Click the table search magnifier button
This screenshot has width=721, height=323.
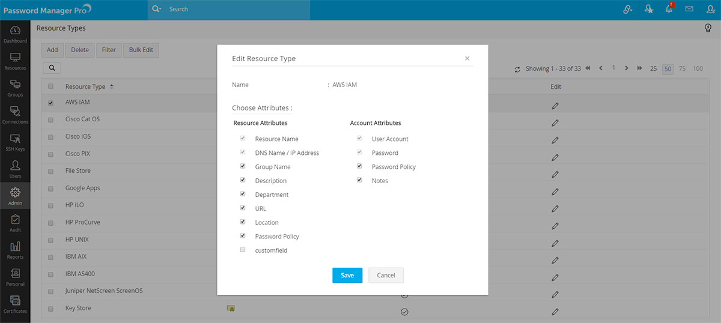pos(52,69)
